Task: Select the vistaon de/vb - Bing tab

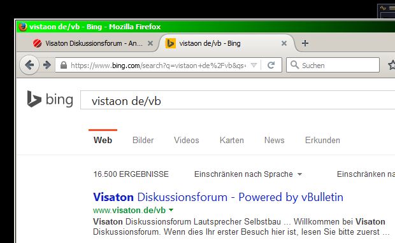Action: [x=227, y=43]
